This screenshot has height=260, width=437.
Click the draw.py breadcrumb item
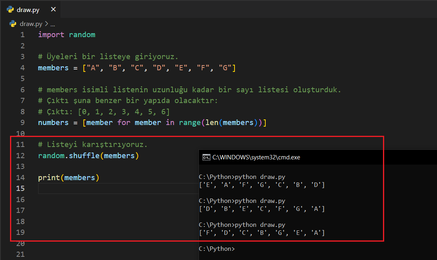click(x=31, y=24)
